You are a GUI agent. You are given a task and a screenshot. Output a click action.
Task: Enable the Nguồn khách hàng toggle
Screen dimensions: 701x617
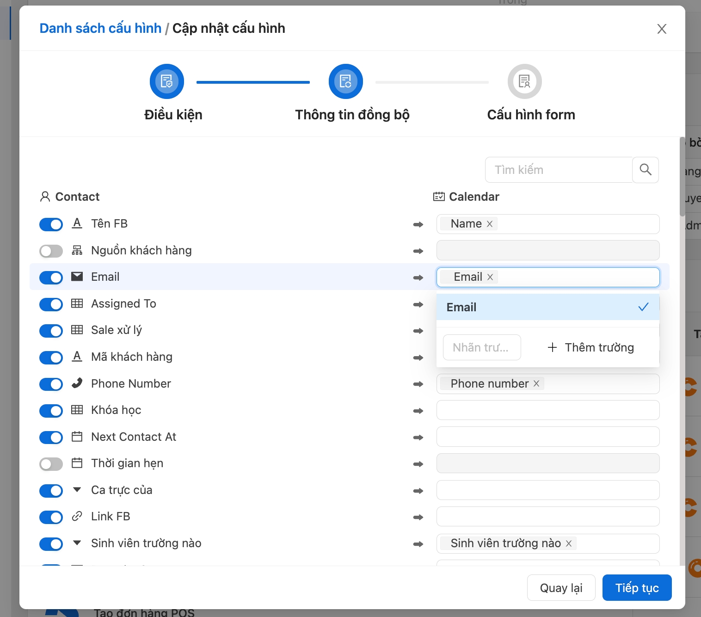pos(51,251)
